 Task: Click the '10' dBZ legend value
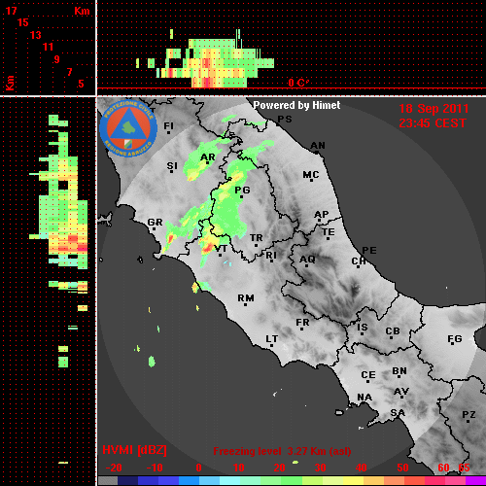click(238, 468)
